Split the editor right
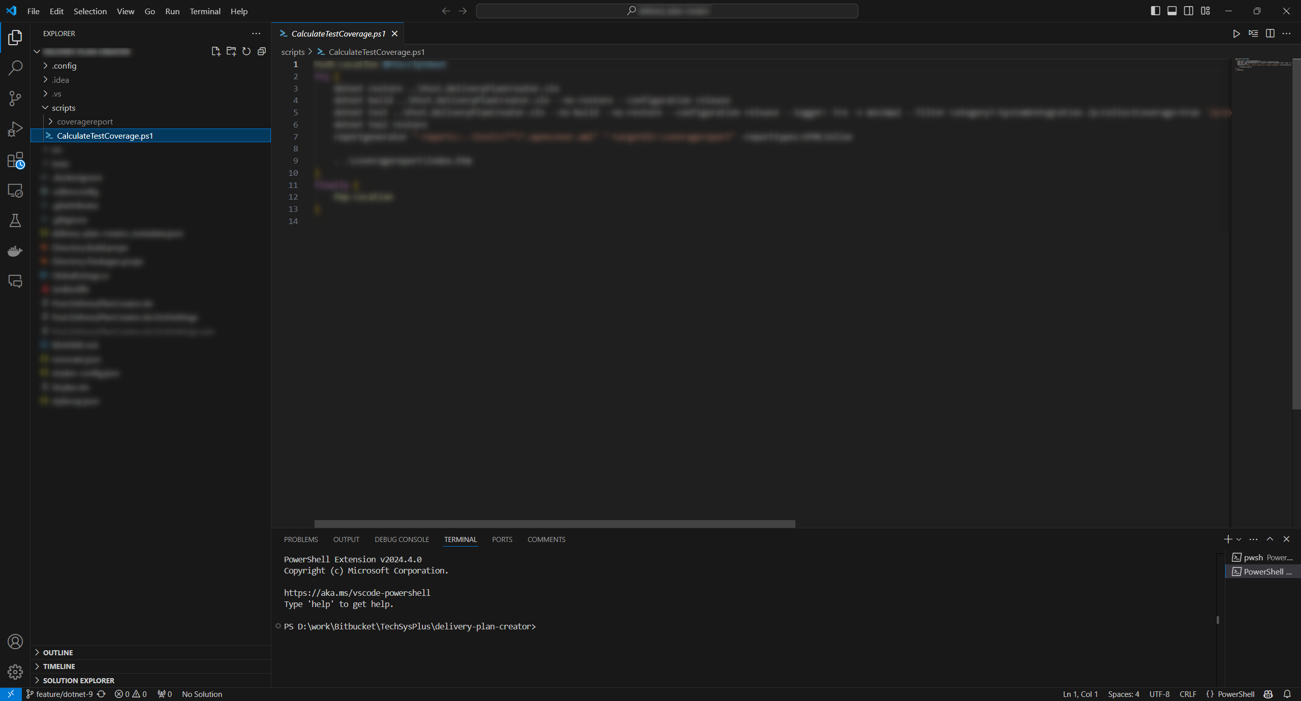 coord(1270,34)
